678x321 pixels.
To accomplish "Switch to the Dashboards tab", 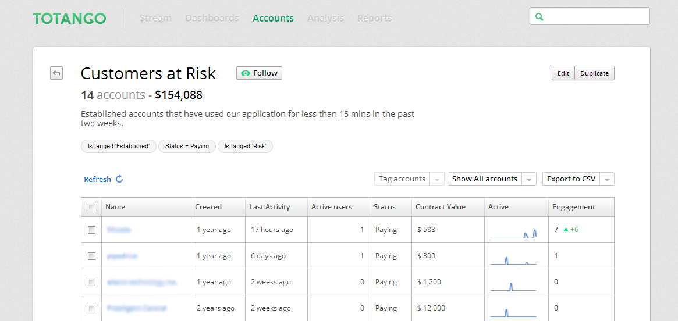I will click(212, 18).
